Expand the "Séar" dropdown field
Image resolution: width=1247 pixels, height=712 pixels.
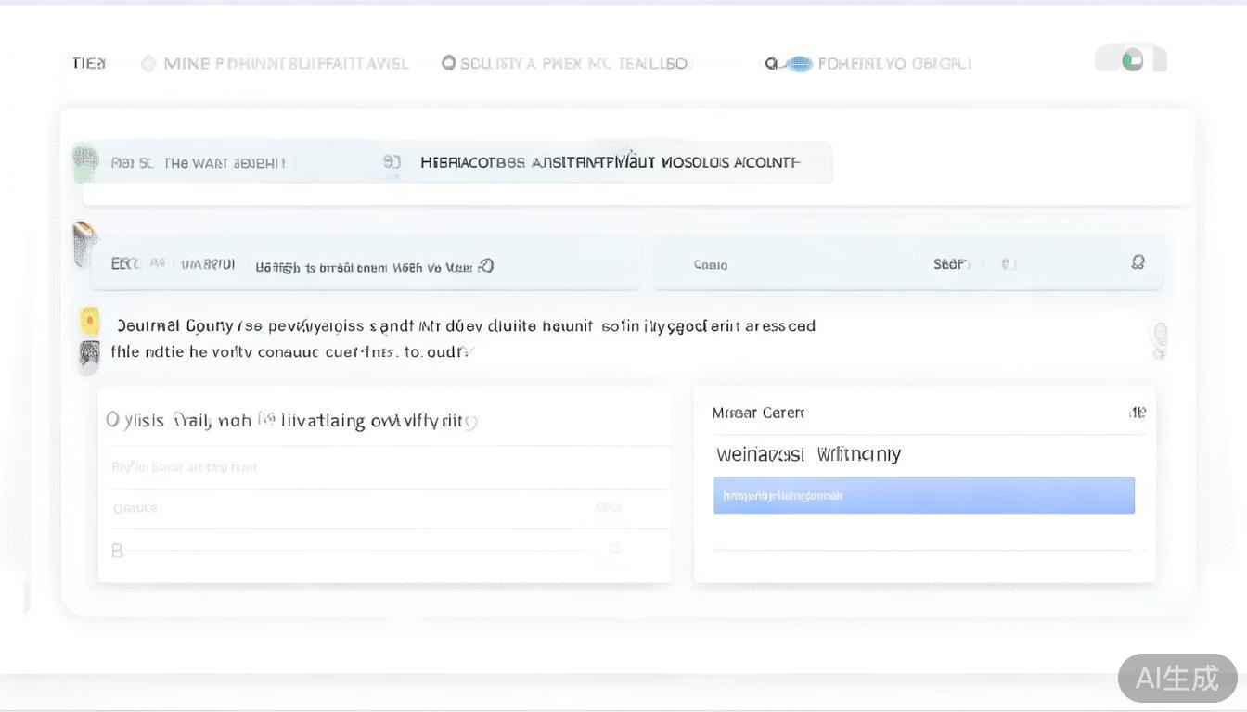974,264
